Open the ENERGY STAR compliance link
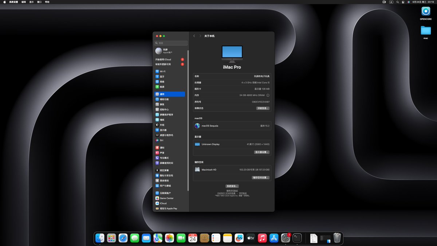 pyautogui.click(x=227, y=193)
